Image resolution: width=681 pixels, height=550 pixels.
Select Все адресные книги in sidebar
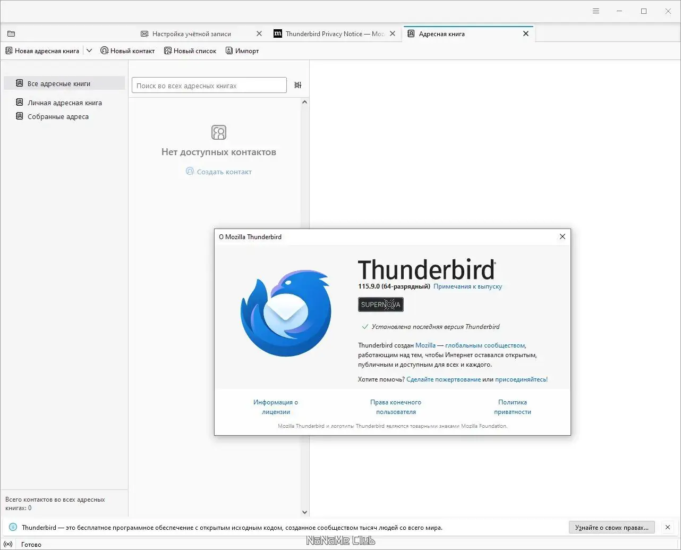tap(64, 83)
